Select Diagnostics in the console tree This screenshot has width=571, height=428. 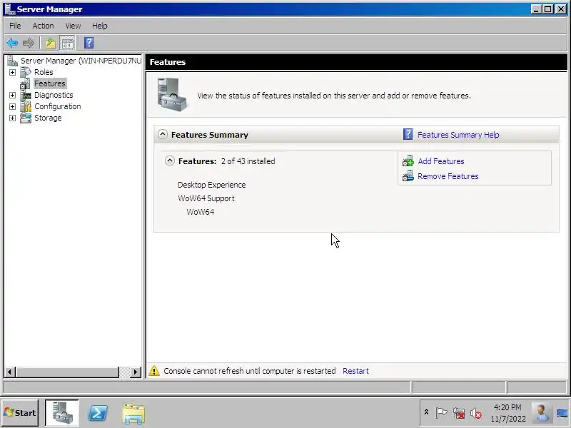click(54, 95)
